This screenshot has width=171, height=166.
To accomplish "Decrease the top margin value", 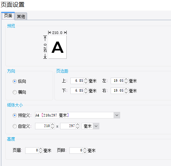I will coord(86,83).
